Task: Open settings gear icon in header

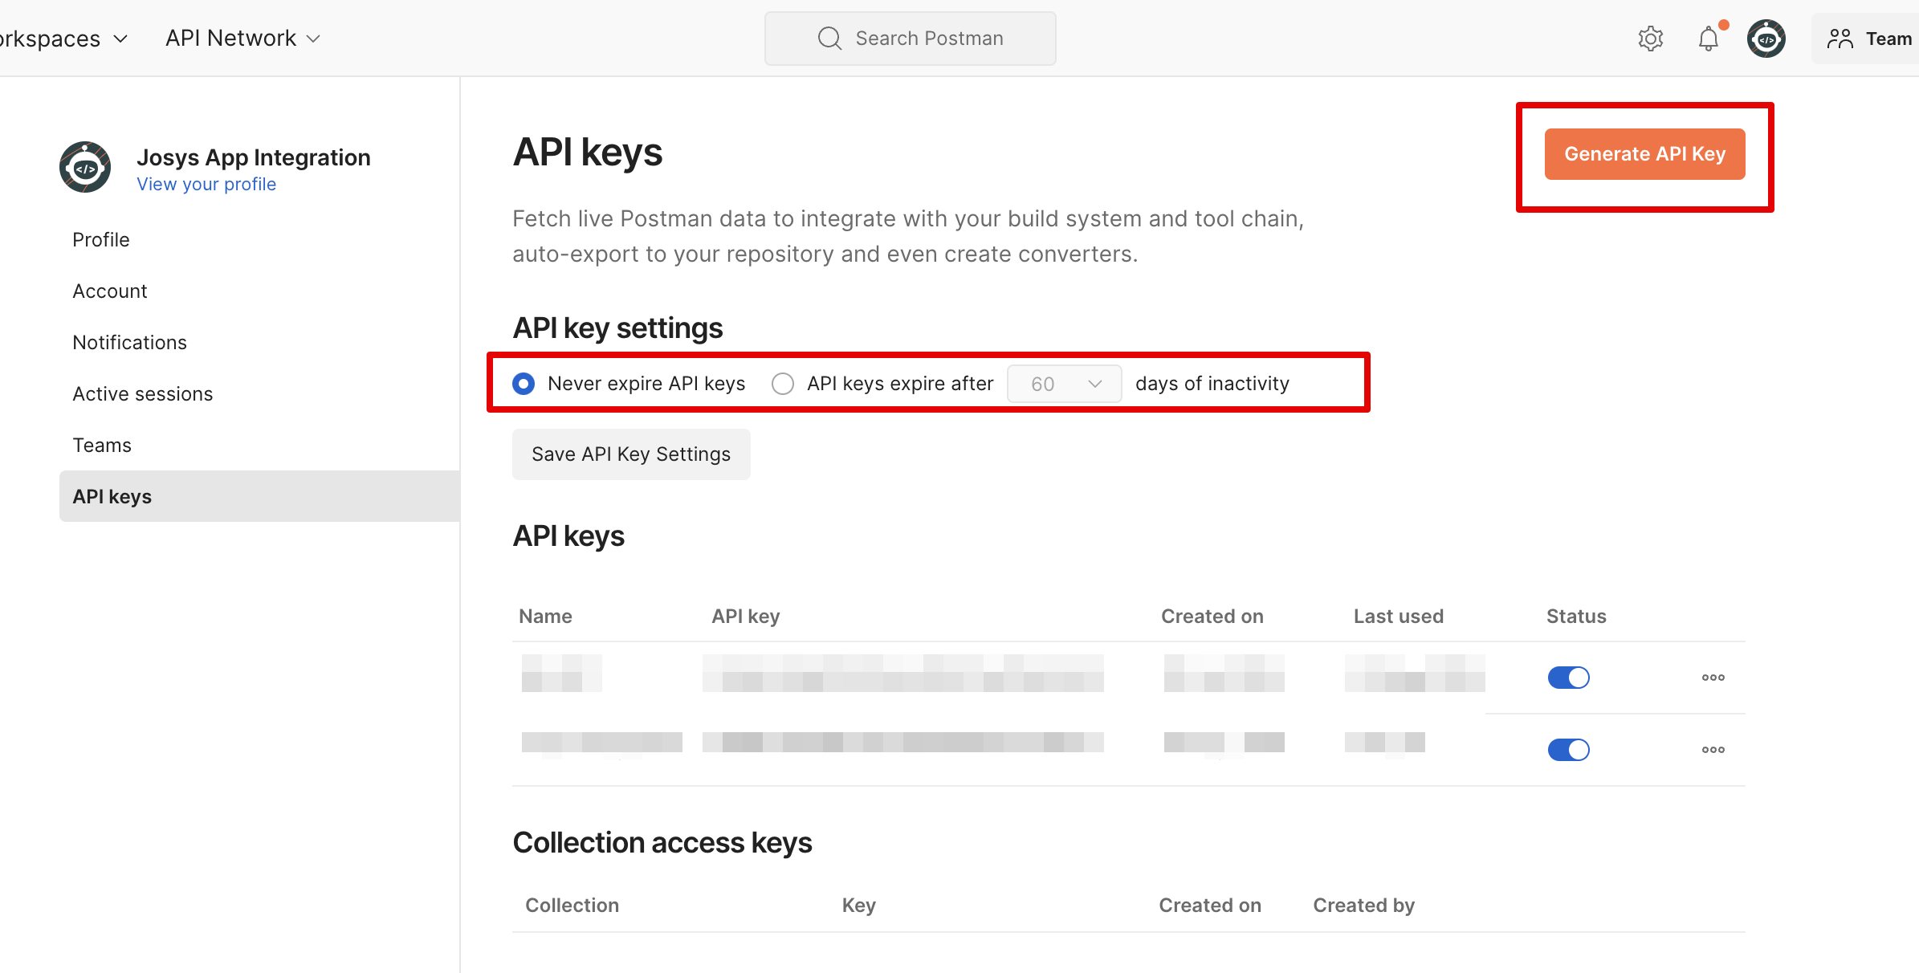Action: 1650,39
